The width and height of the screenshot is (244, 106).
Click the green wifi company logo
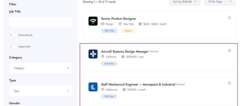pos(93,21)
